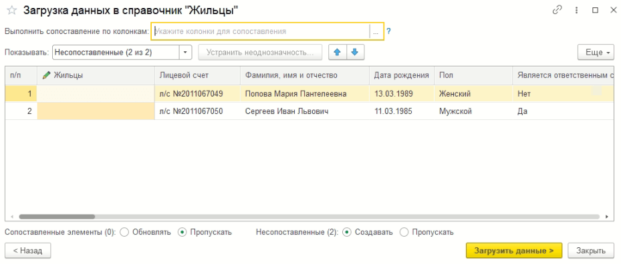The height and width of the screenshot is (264, 621).
Task: Click the Закрыть button
Action: [591, 251]
